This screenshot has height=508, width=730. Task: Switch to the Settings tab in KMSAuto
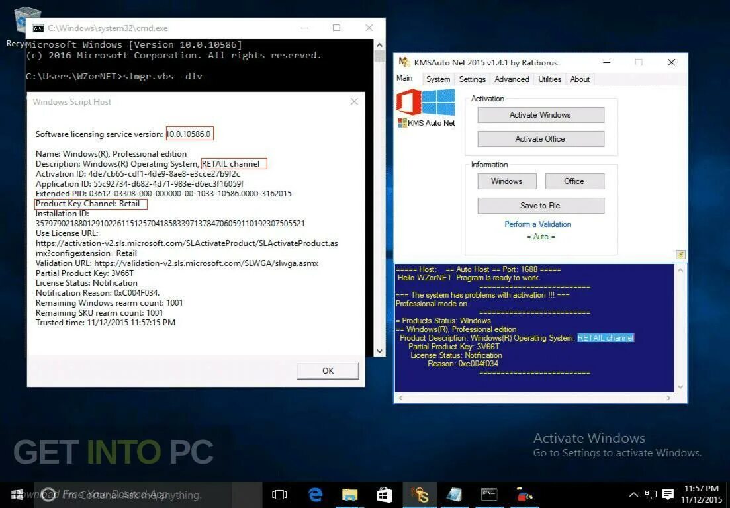tap(472, 79)
